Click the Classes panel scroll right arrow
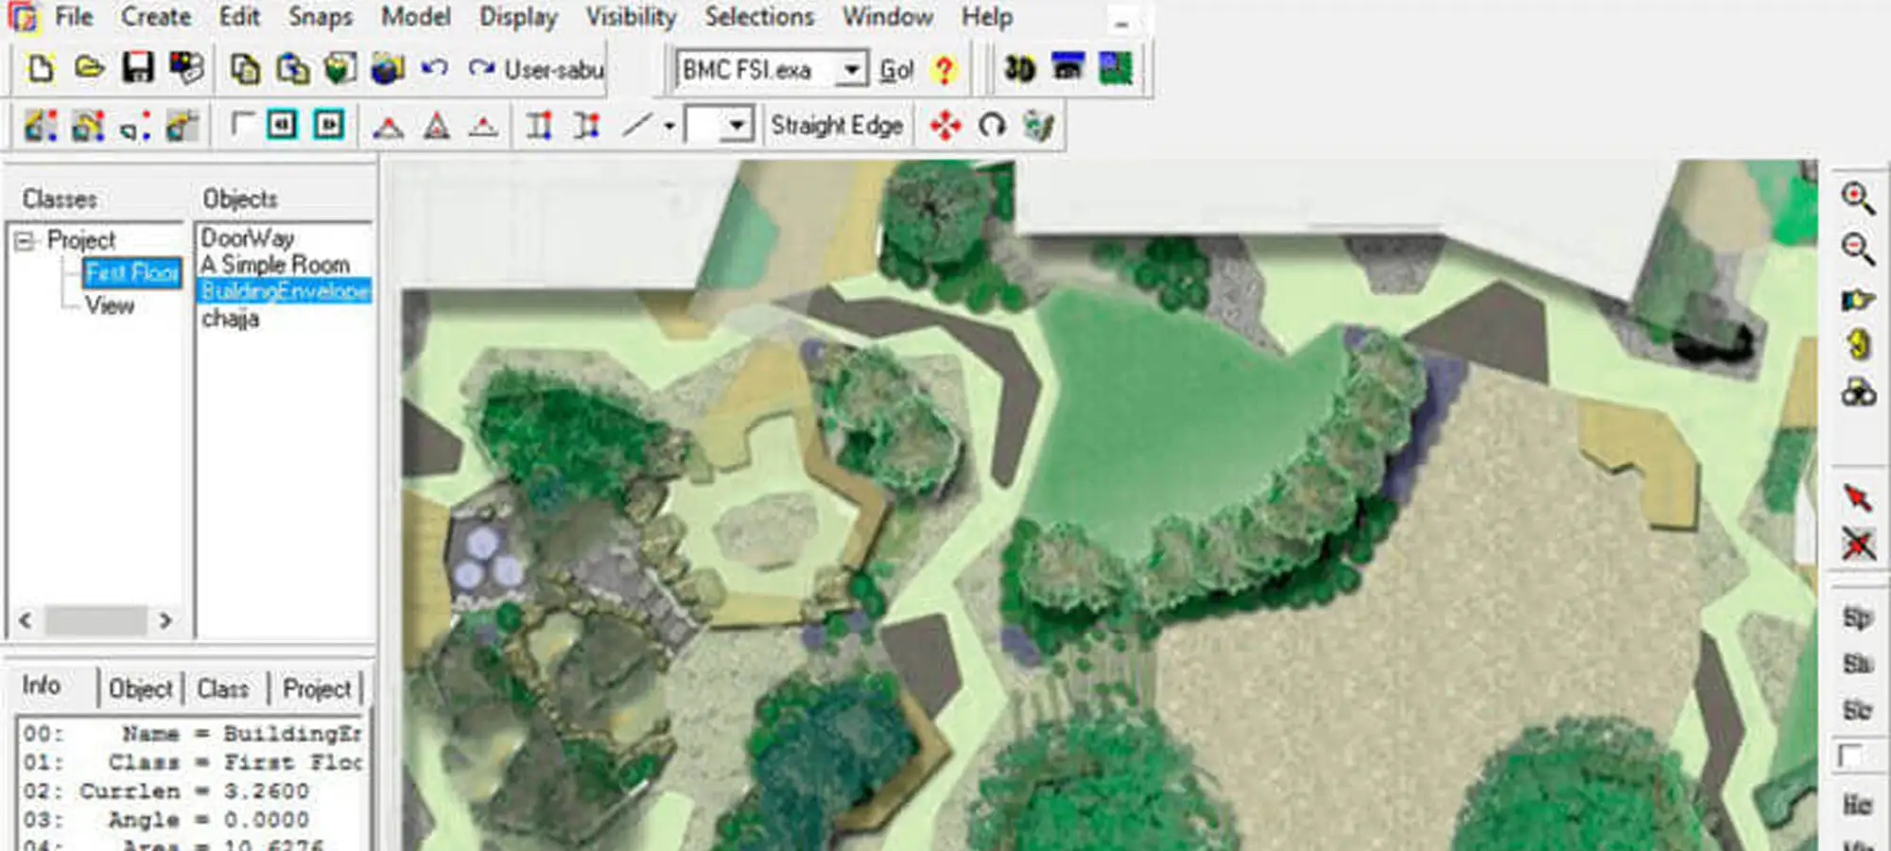Screen dimensions: 1891x851 coord(165,621)
